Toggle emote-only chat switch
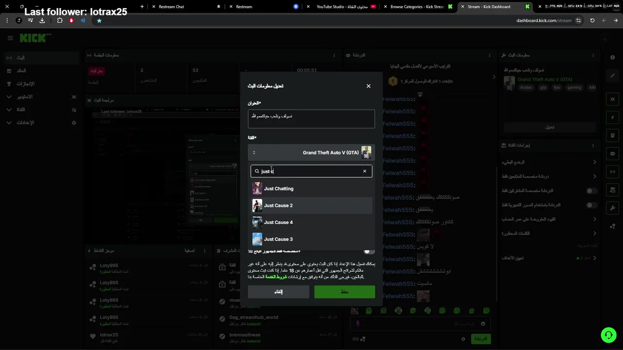 pyautogui.click(x=592, y=205)
